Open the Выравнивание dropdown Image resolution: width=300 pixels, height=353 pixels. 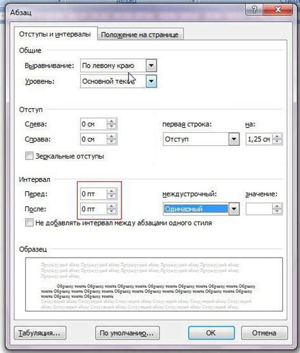coord(151,66)
